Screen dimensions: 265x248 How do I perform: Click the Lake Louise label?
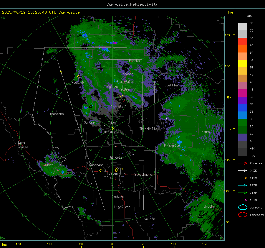coord(23,145)
